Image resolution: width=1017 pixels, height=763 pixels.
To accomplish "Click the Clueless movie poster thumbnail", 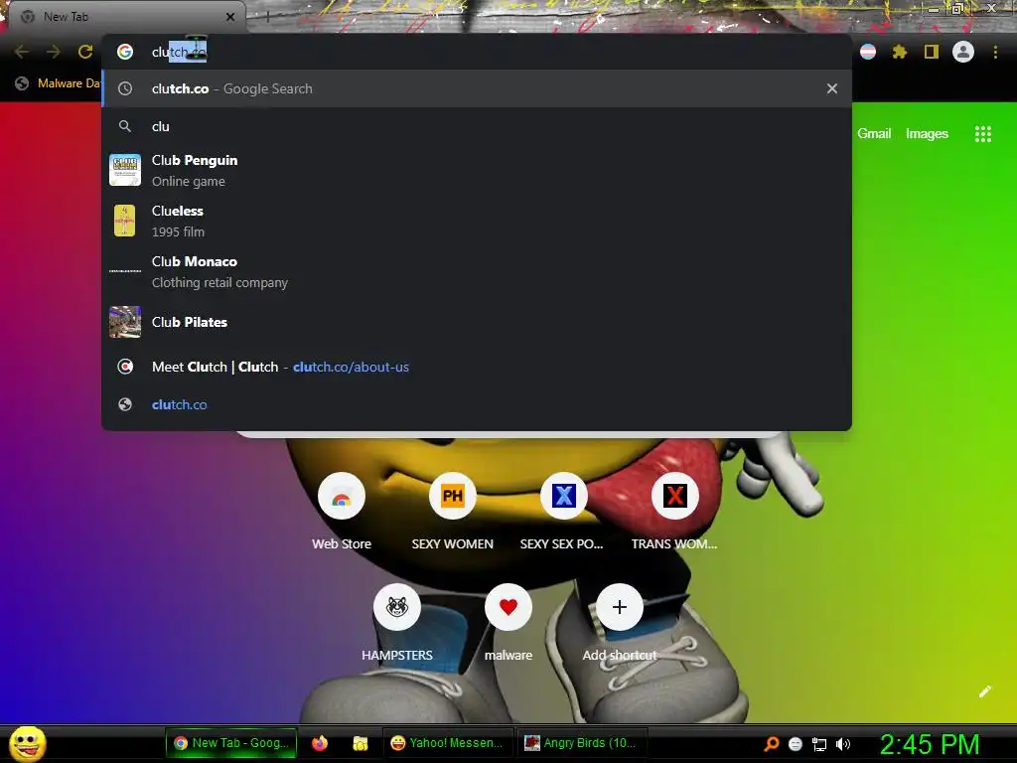I will point(124,221).
